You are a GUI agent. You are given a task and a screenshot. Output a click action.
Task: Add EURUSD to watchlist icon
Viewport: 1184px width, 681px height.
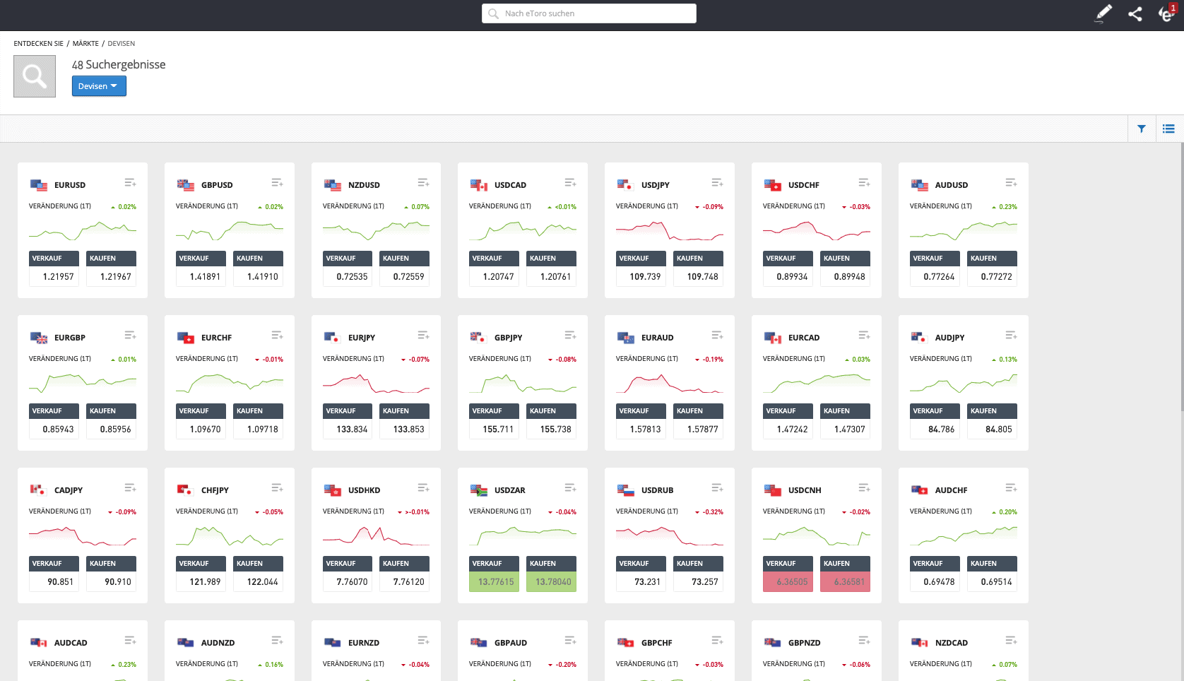[x=130, y=183]
